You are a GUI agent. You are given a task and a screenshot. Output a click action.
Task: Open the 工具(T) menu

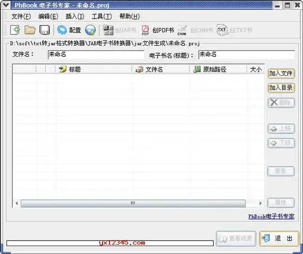pos(102,17)
